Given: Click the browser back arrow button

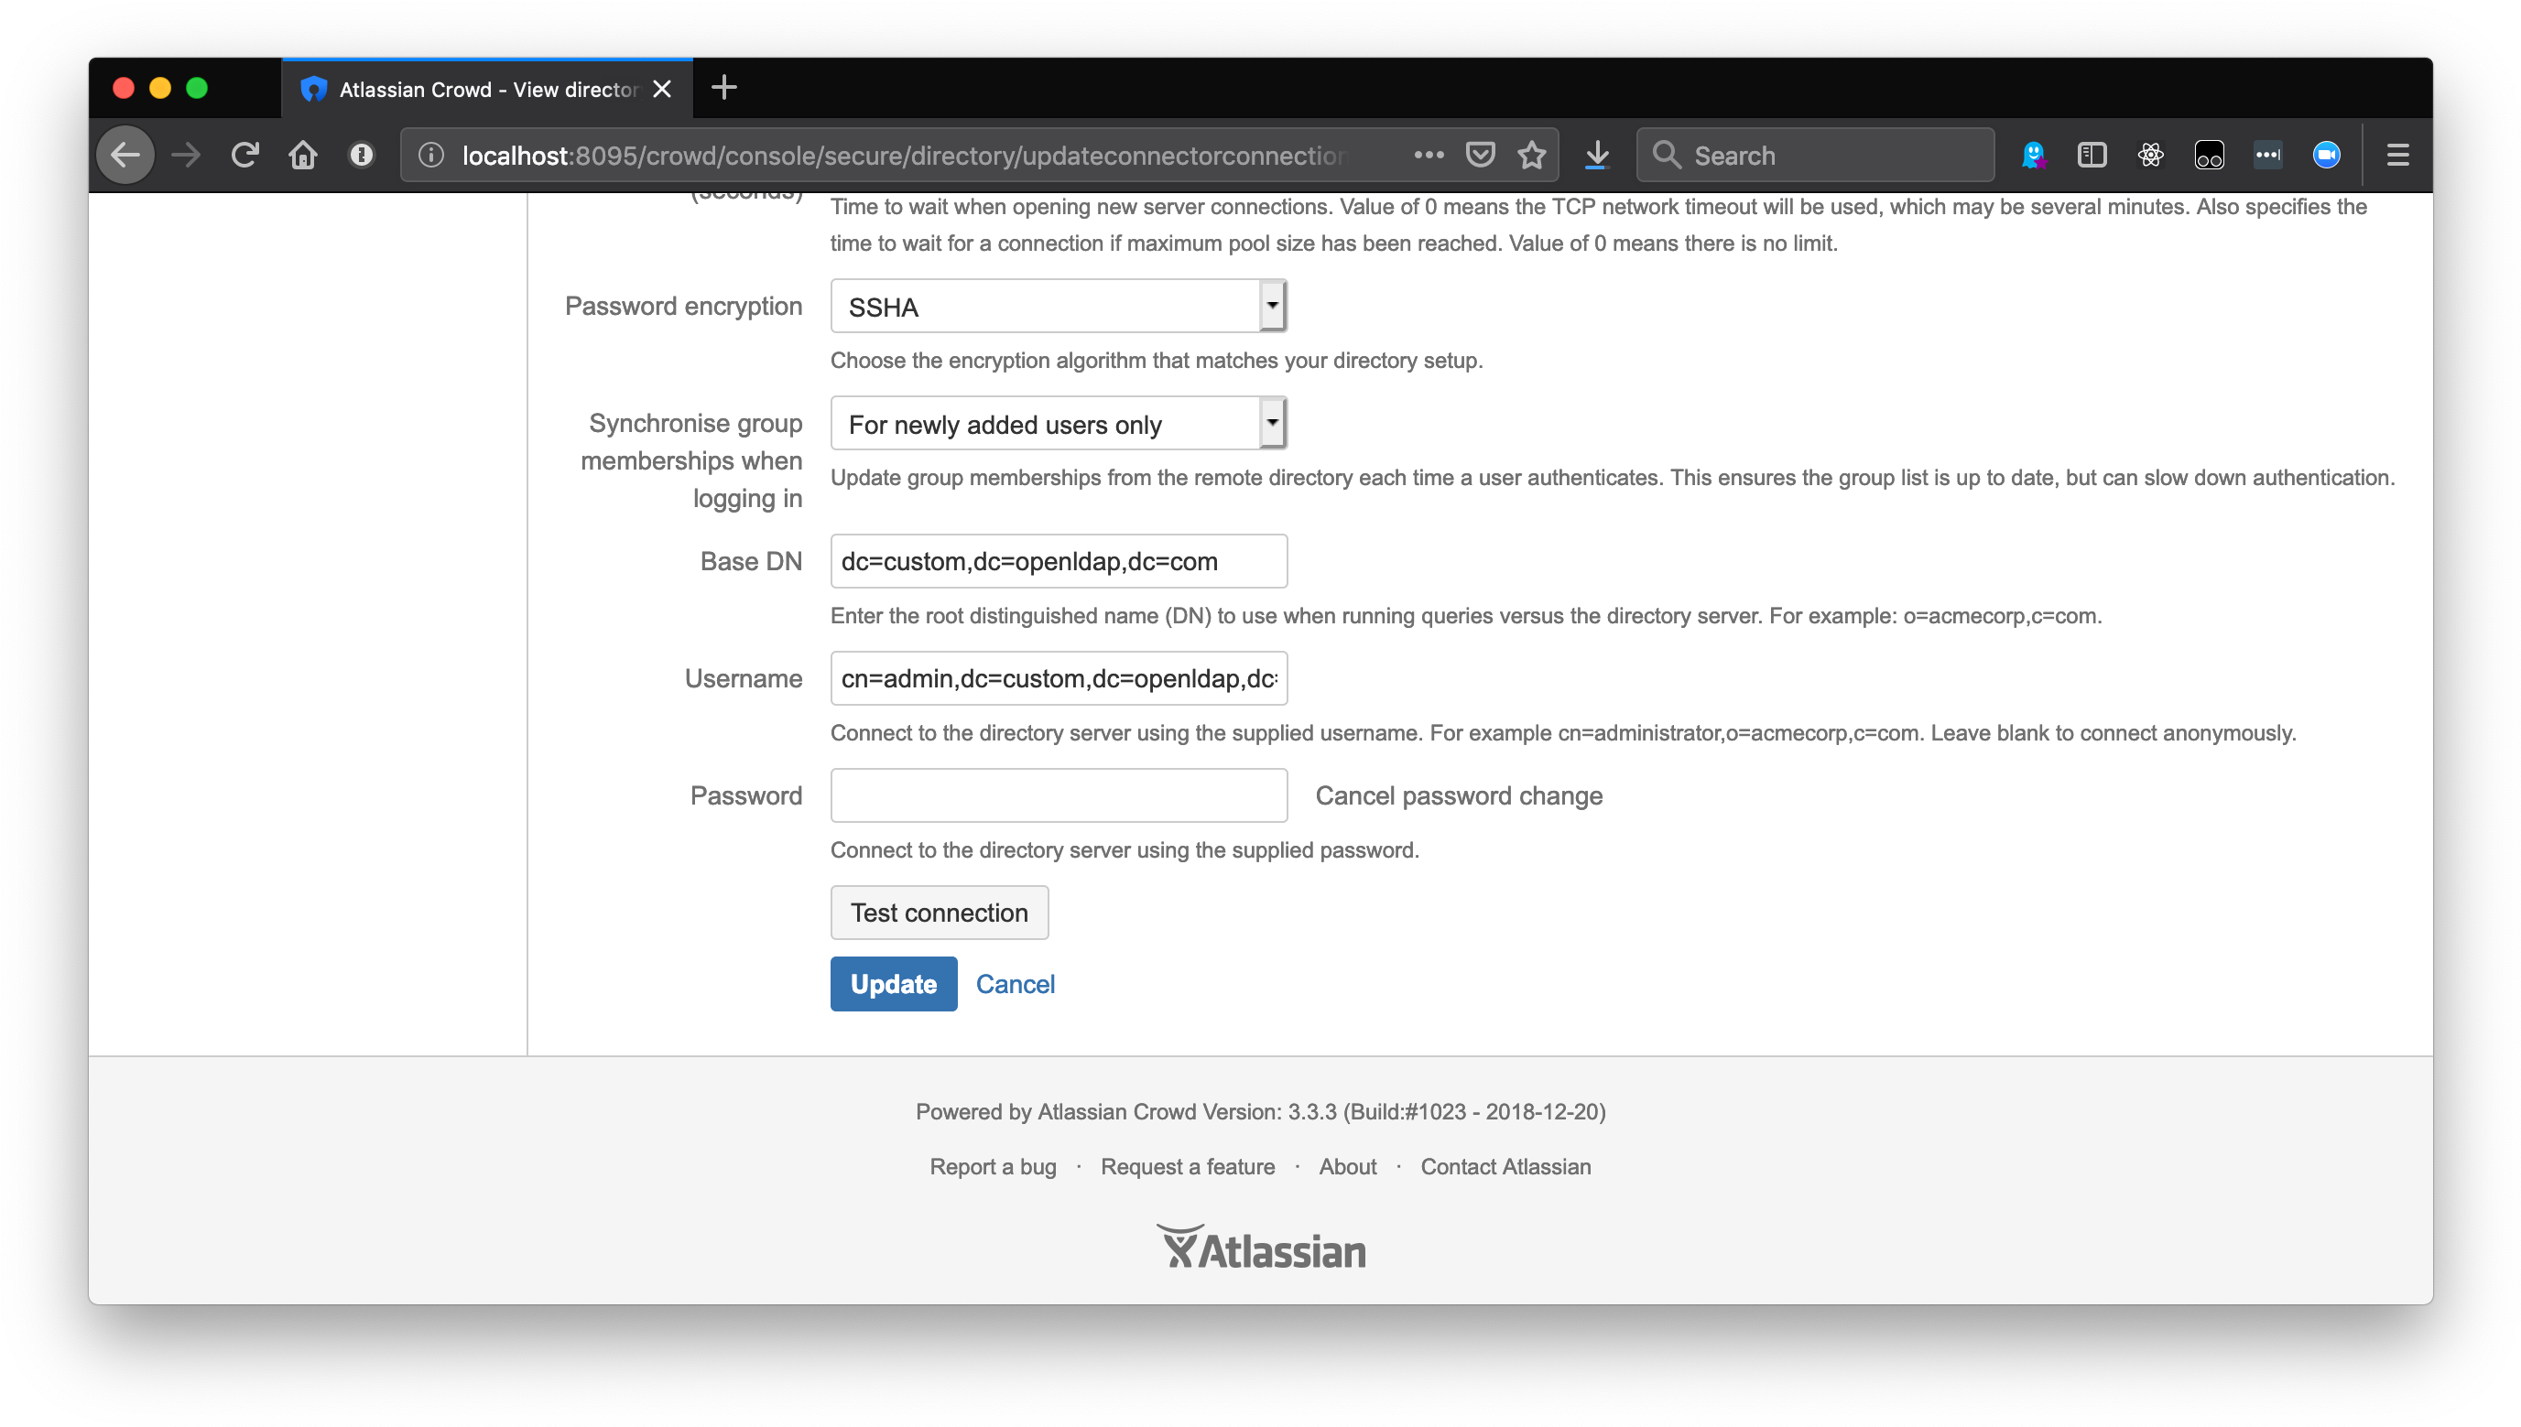Looking at the screenshot, I should [125, 155].
